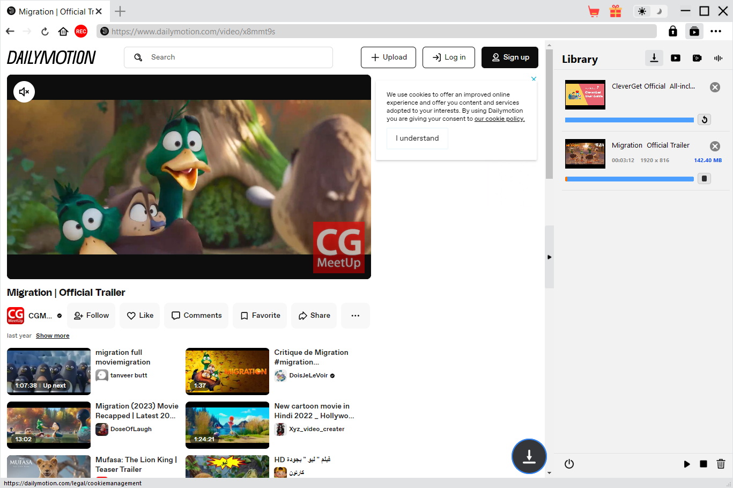Open the home page icon

(x=63, y=32)
